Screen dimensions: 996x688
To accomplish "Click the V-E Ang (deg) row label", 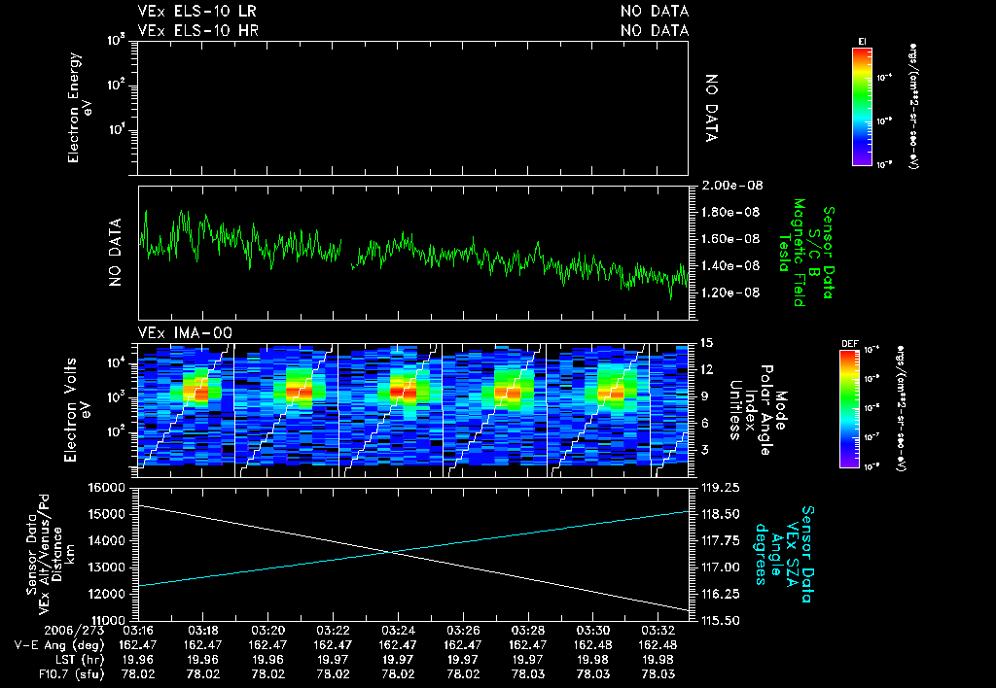I will pos(59,645).
